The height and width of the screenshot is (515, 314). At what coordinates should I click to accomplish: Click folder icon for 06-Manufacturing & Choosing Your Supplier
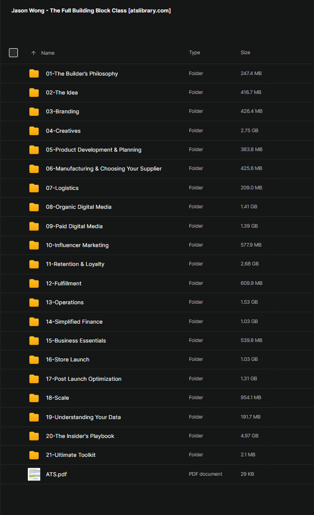(34, 169)
